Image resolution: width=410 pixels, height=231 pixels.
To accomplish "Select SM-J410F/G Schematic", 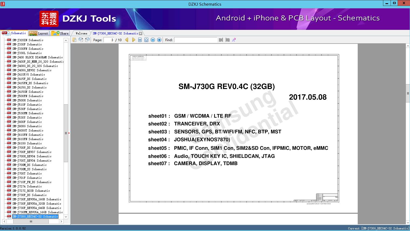I will (29, 74).
